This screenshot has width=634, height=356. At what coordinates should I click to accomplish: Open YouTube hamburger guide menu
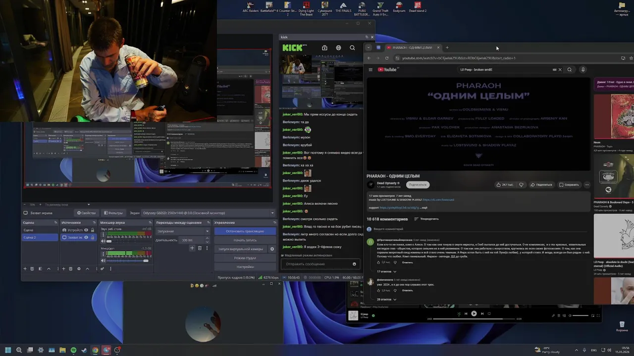[370, 70]
